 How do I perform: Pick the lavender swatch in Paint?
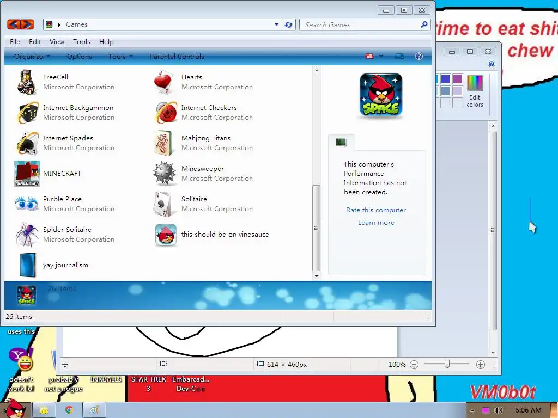point(458,91)
